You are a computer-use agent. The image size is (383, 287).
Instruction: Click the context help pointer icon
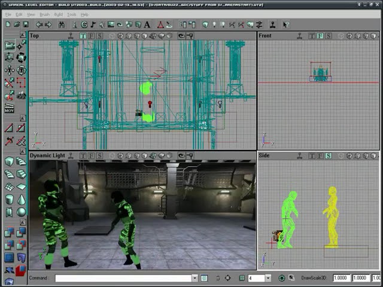tap(286, 25)
